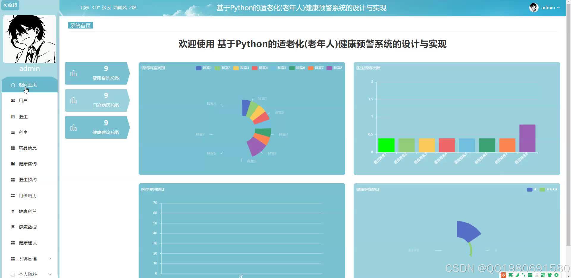Screen dimensions: 571x278
Task: Click the 药品信息 (Drug Info) sidebar icon
Action: [x=13, y=148]
